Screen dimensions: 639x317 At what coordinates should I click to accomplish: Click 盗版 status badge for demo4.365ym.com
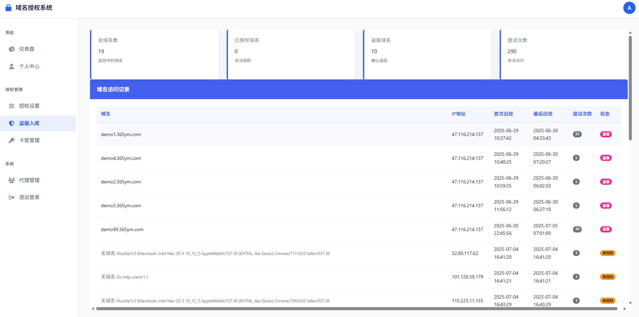(x=606, y=158)
